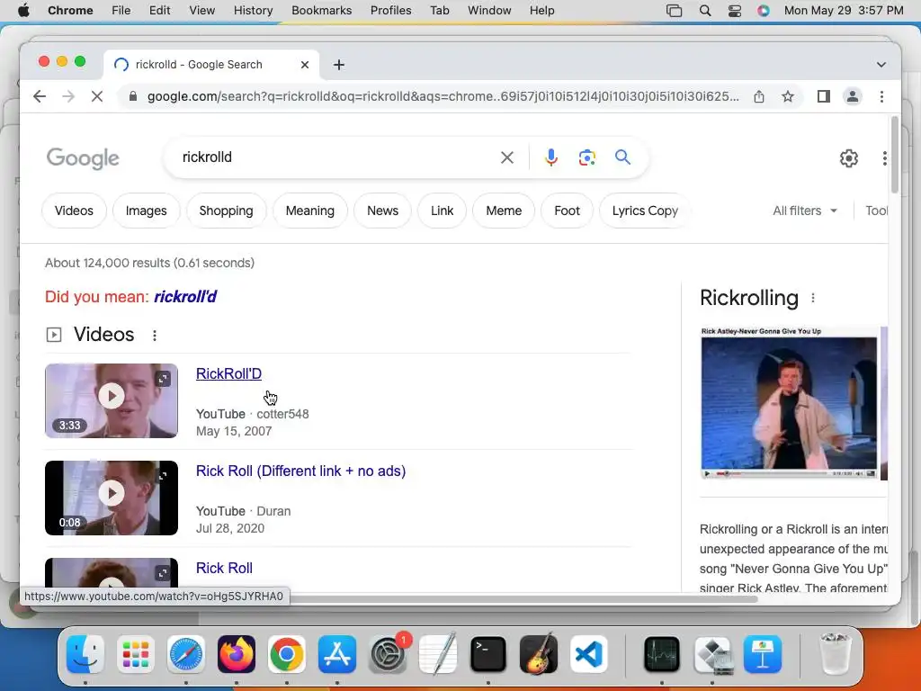
Task: Open GarageBand from the Dock
Action: 539,654
